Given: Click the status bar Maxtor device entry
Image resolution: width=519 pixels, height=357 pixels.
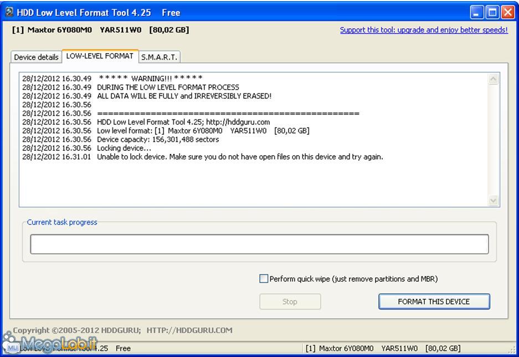Looking at the screenshot, I should click(383, 348).
